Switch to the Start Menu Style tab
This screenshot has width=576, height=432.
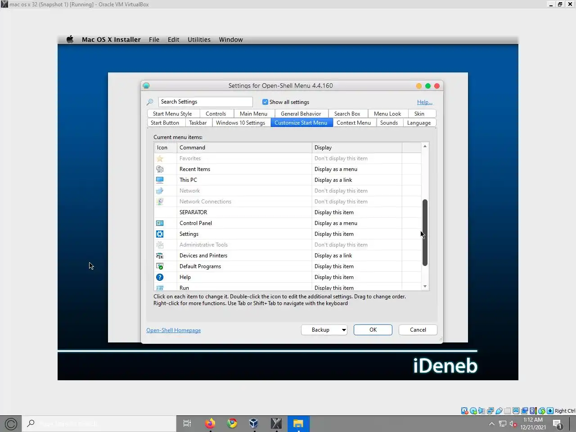[x=172, y=114]
